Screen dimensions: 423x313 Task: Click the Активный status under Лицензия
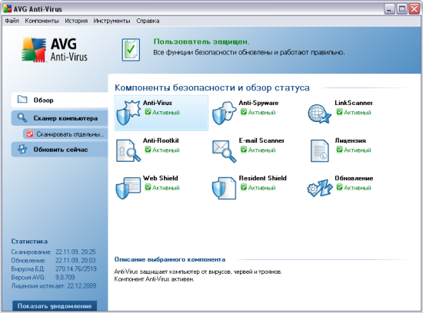click(354, 150)
